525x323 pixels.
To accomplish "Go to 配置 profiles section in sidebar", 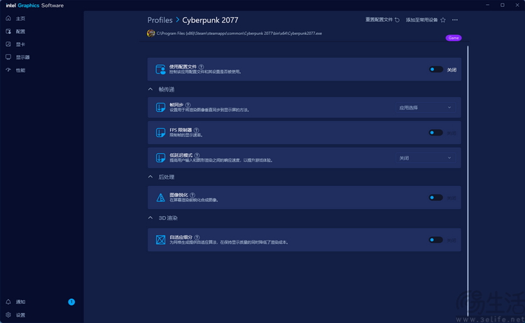I will pyautogui.click(x=15, y=31).
